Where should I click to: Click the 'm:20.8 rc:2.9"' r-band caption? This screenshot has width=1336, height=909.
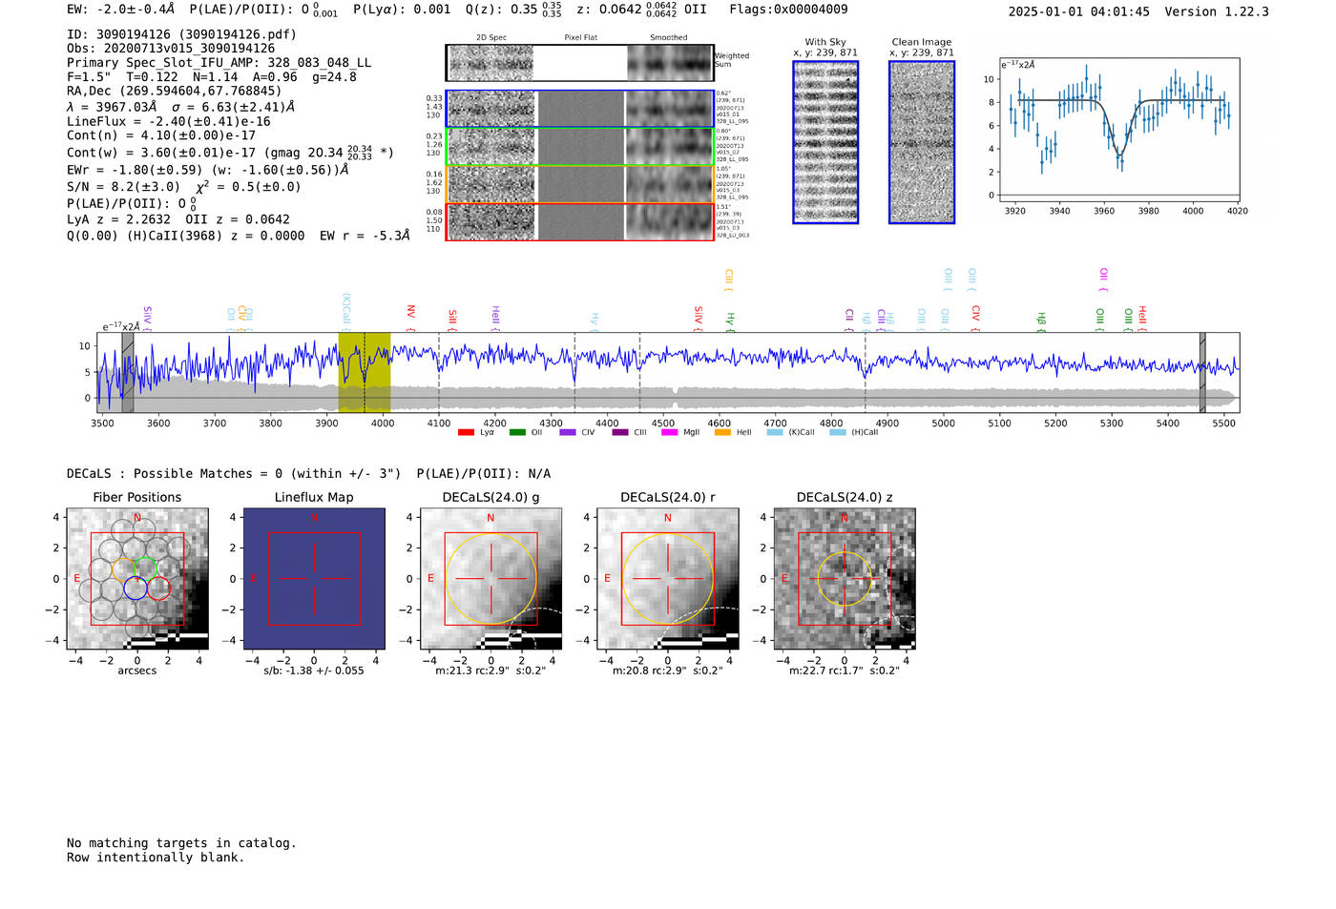tap(667, 671)
